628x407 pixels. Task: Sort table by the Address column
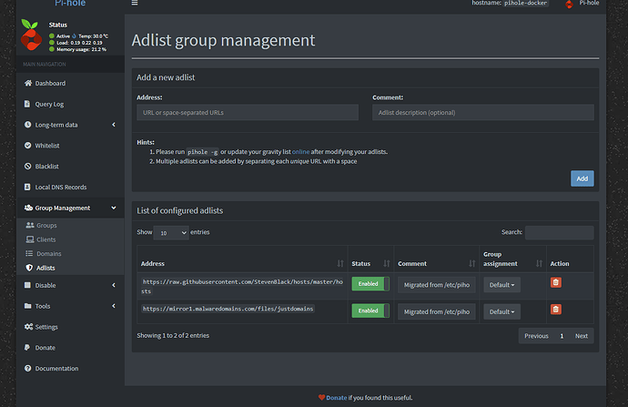coord(241,263)
